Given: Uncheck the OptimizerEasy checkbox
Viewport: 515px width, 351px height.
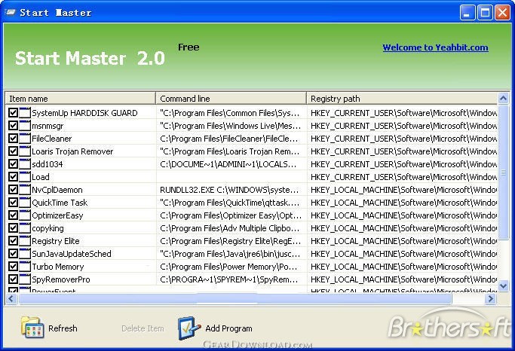Looking at the screenshot, I should [13, 215].
